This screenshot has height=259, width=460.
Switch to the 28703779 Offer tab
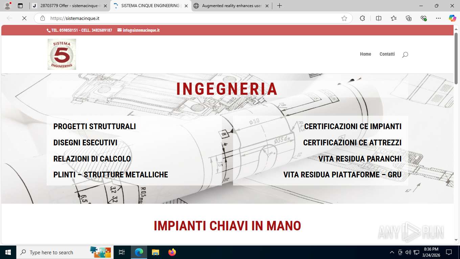(70, 6)
